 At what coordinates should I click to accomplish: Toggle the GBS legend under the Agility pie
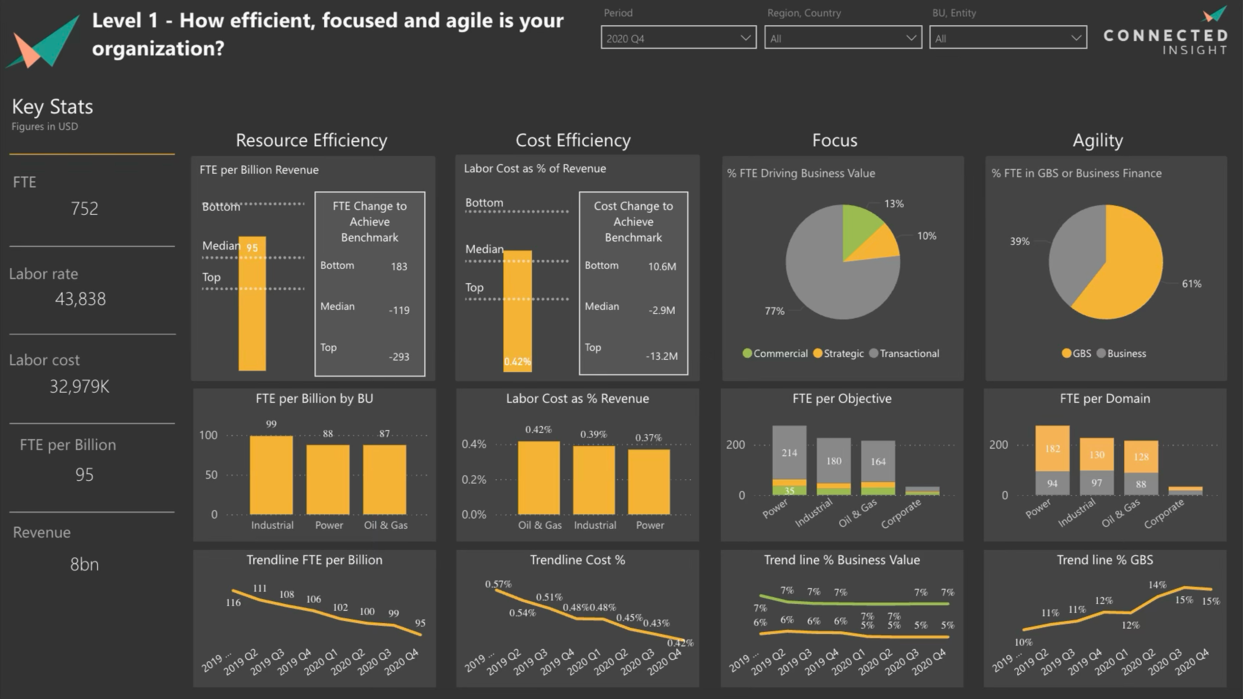[x=1077, y=353]
